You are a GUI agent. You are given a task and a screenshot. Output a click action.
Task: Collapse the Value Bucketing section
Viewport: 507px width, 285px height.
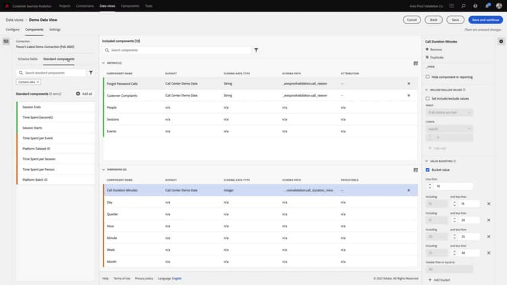(x=427, y=161)
